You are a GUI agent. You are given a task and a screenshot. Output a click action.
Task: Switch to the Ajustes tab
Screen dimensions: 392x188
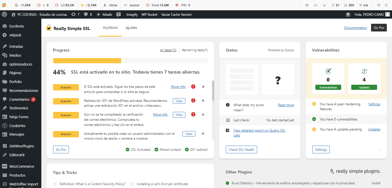click(x=131, y=28)
